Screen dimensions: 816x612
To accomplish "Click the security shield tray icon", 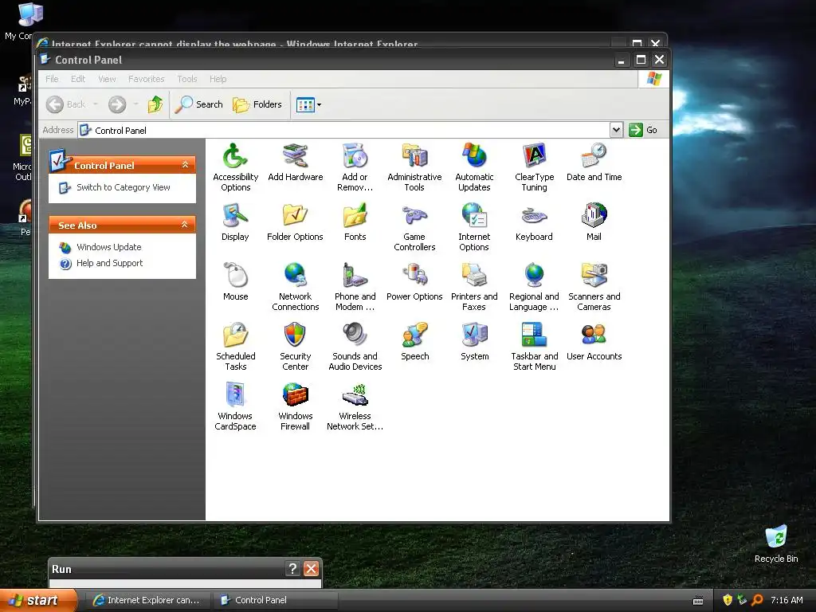I will click(x=728, y=600).
